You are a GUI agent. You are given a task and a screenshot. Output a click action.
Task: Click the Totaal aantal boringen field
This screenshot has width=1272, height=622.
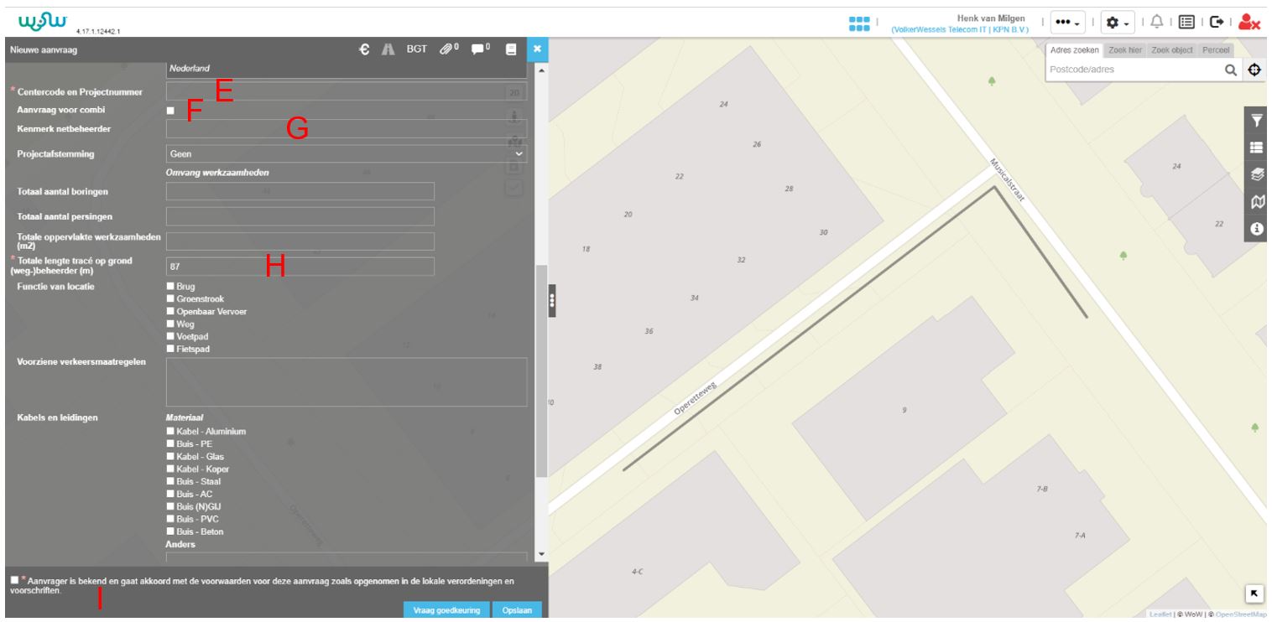(x=300, y=192)
